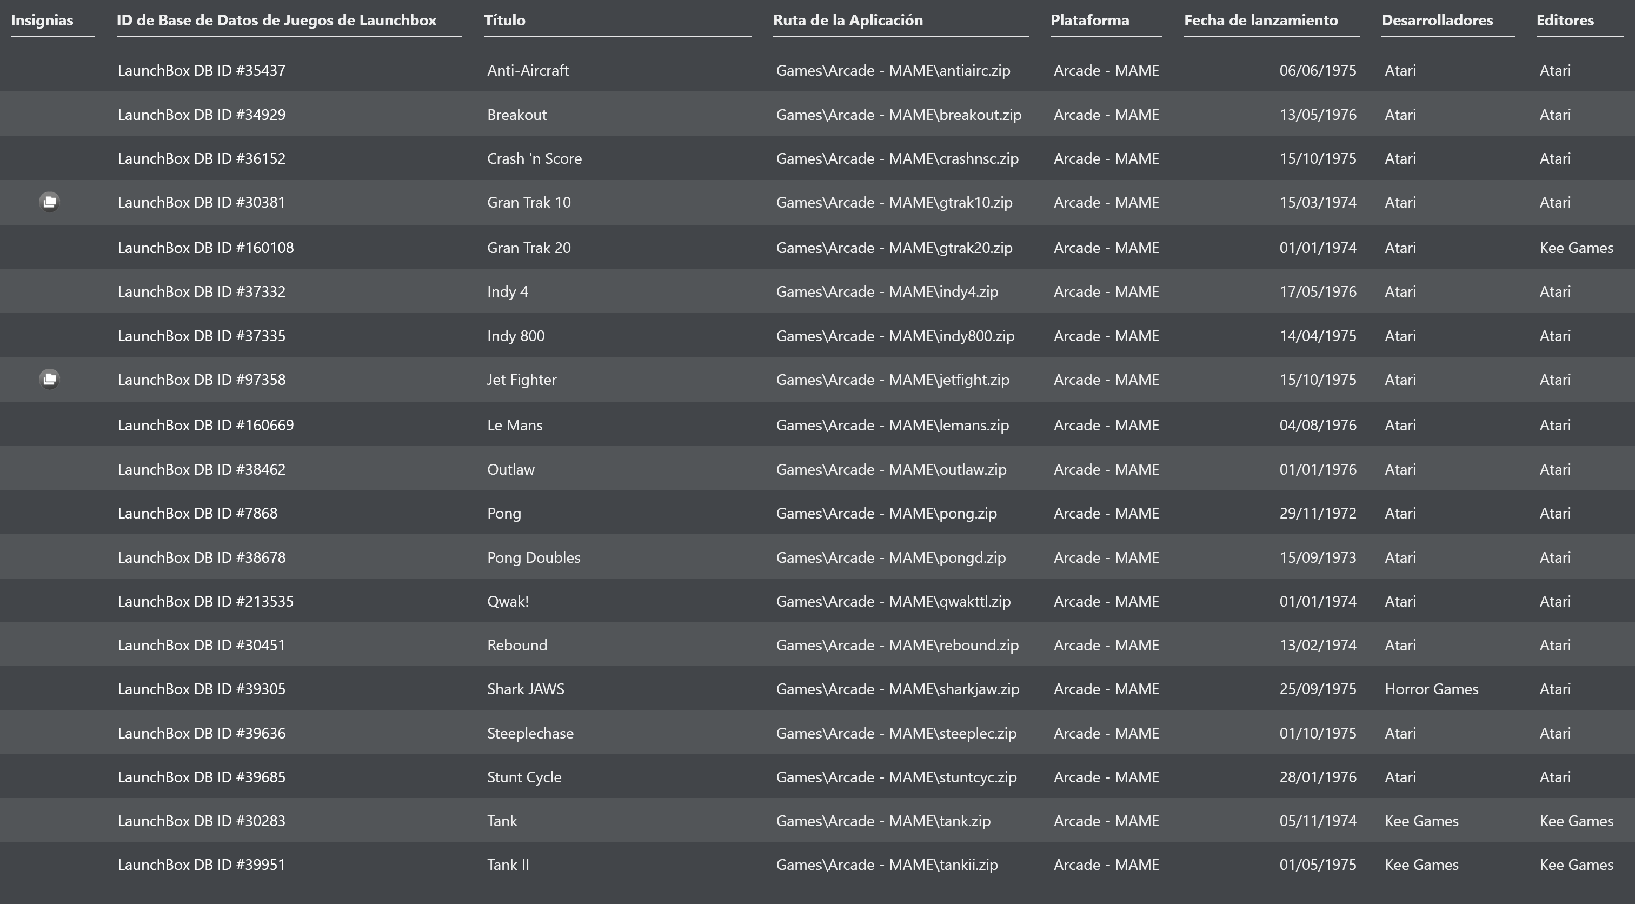Image resolution: width=1635 pixels, height=904 pixels.
Task: Click Atari developer in Outlaw row
Action: (1400, 469)
